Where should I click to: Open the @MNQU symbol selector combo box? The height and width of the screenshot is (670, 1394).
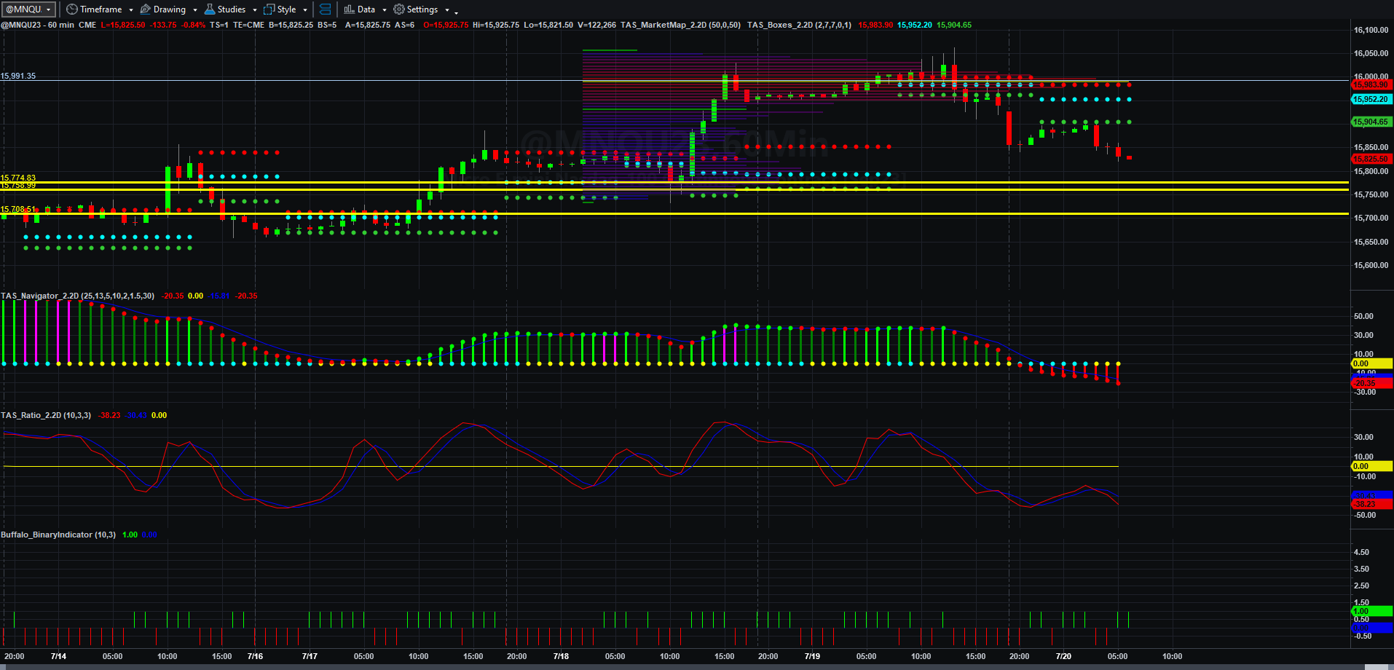pyautogui.click(x=29, y=9)
